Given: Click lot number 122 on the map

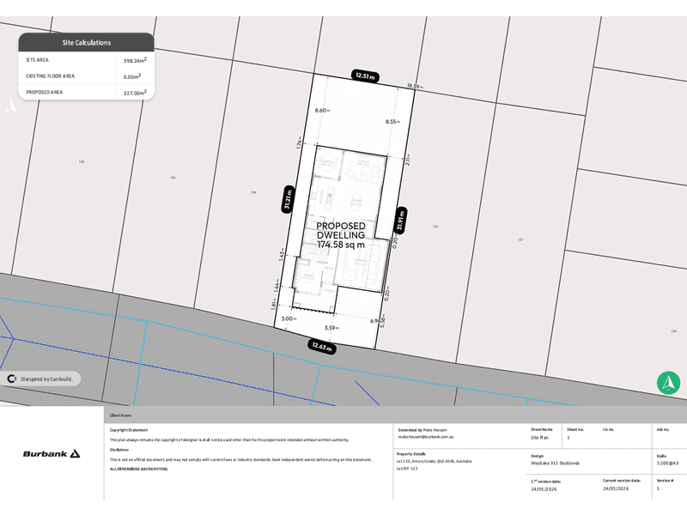Looking at the screenshot, I should [435, 227].
